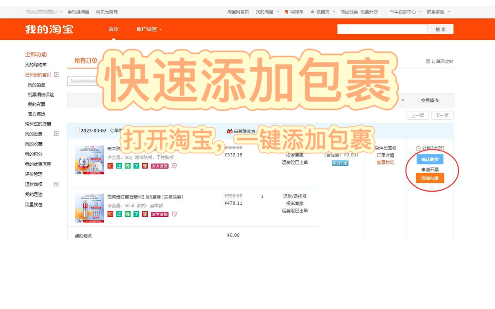Click the yellow-green badge on the 50g product
Screen dimensions: 495x309
click(128, 166)
